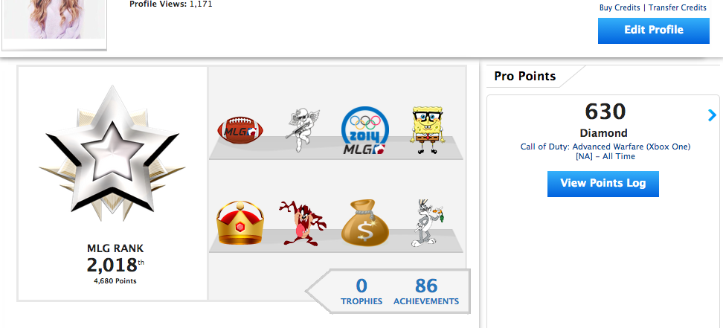Click the SpongeBob achievement icon
The height and width of the screenshot is (328, 723).
[x=428, y=129]
